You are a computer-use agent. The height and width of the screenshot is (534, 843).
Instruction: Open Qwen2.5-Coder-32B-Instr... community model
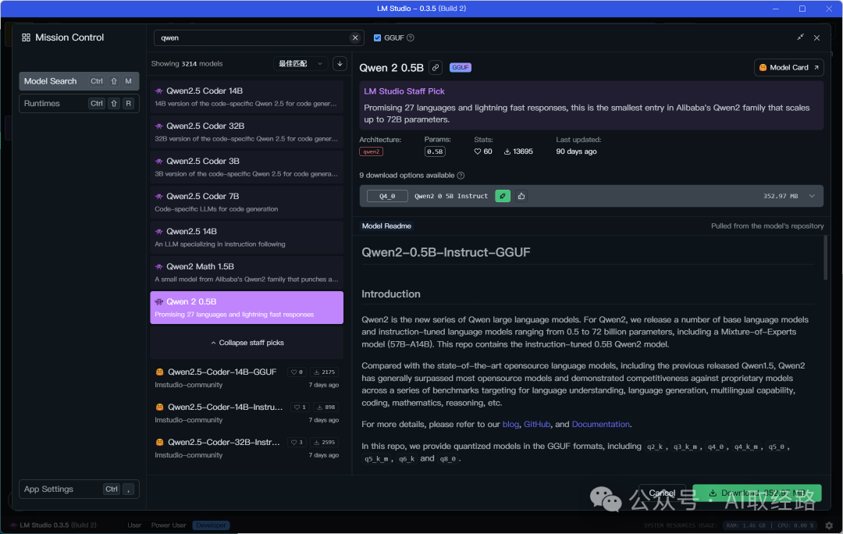[x=246, y=448]
